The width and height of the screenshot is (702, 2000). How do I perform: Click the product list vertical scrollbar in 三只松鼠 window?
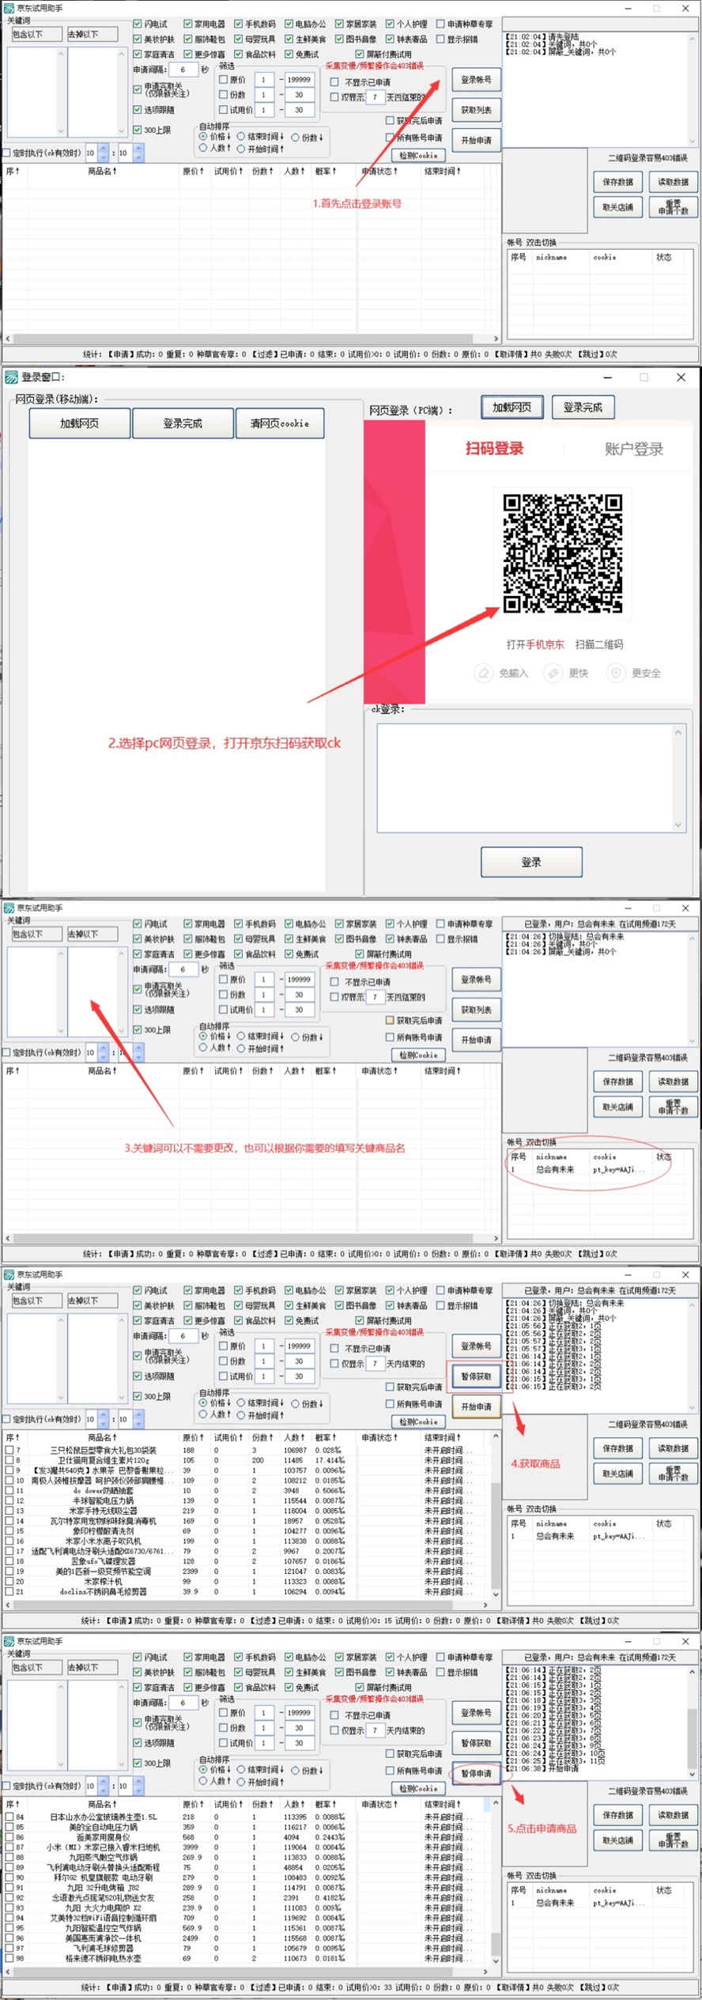point(496,1515)
